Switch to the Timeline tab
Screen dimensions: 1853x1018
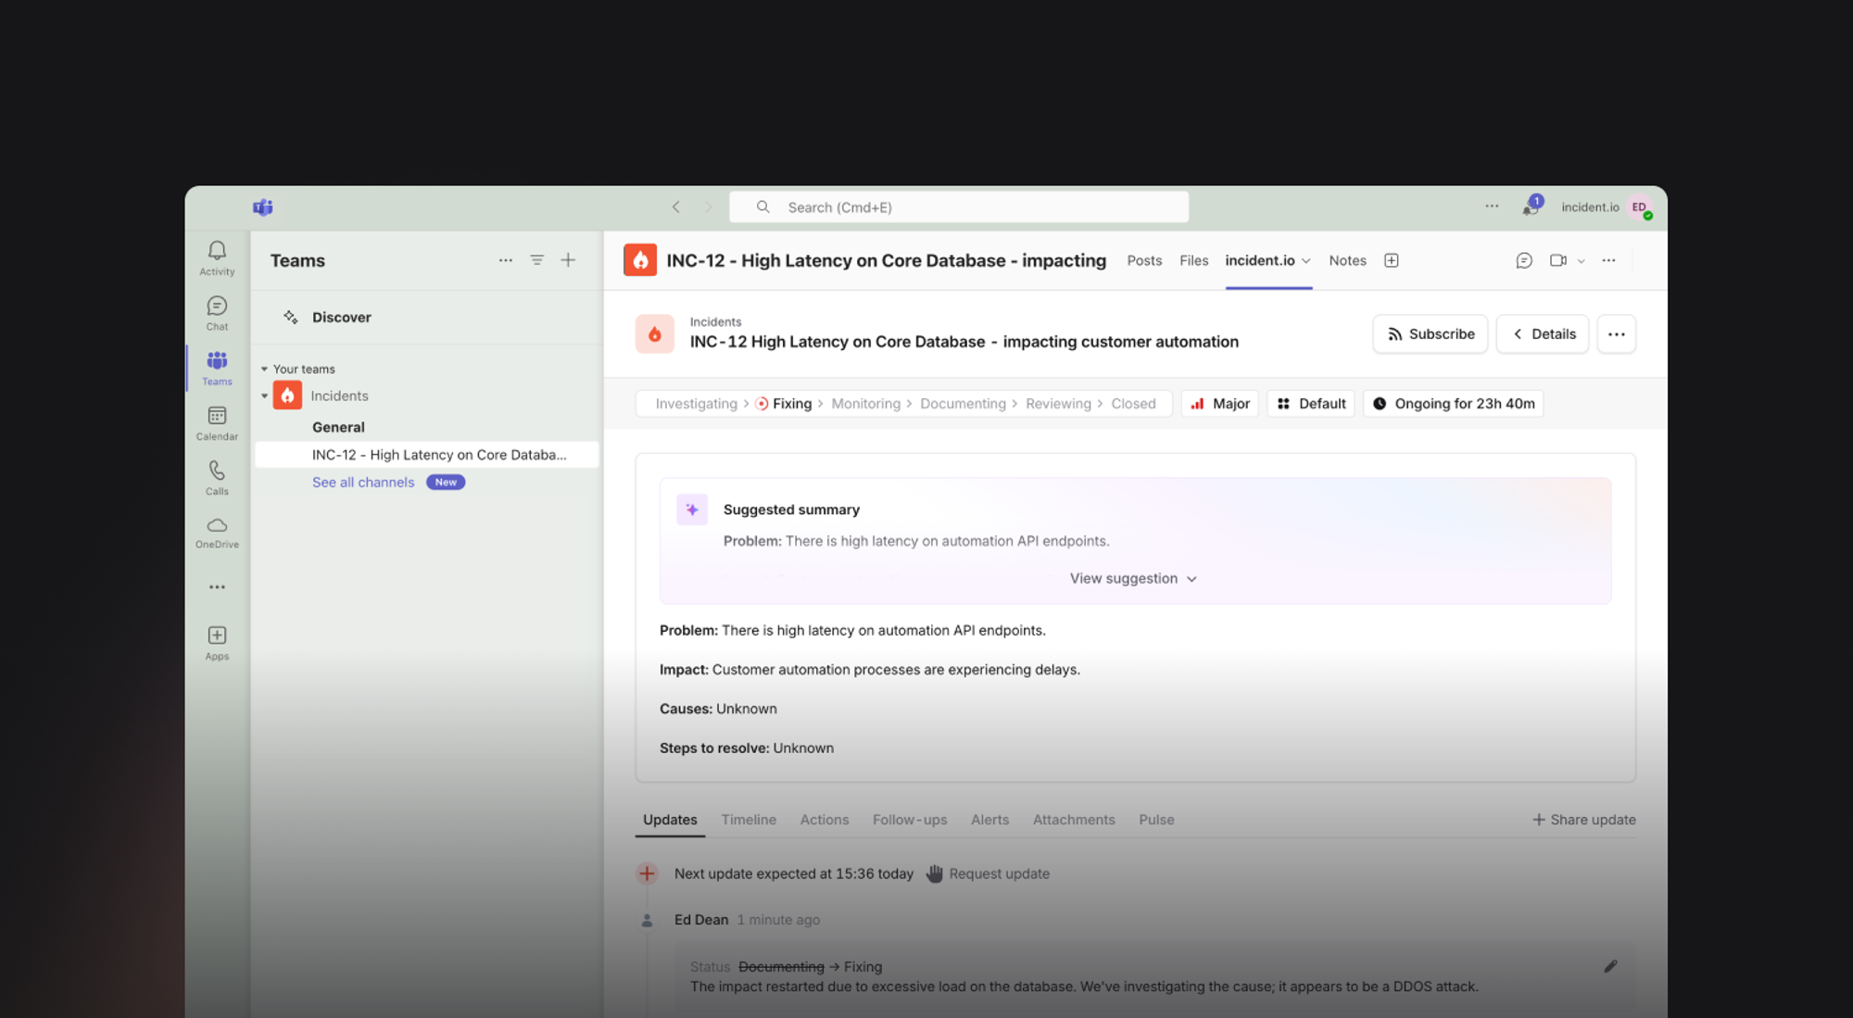click(749, 820)
